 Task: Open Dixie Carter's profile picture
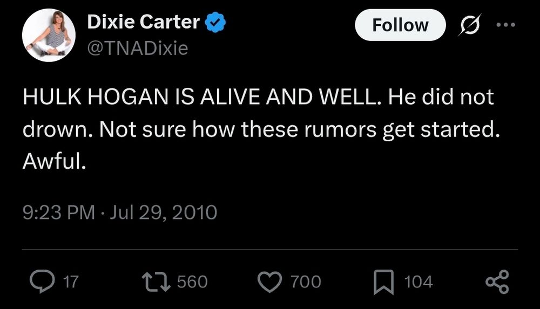pos(49,36)
